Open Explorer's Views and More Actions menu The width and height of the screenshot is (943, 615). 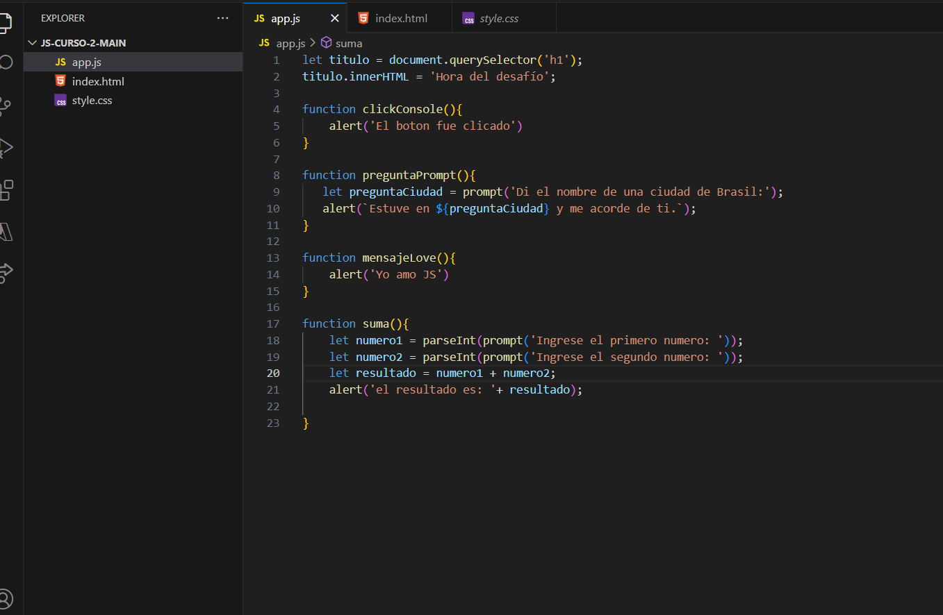tap(222, 18)
